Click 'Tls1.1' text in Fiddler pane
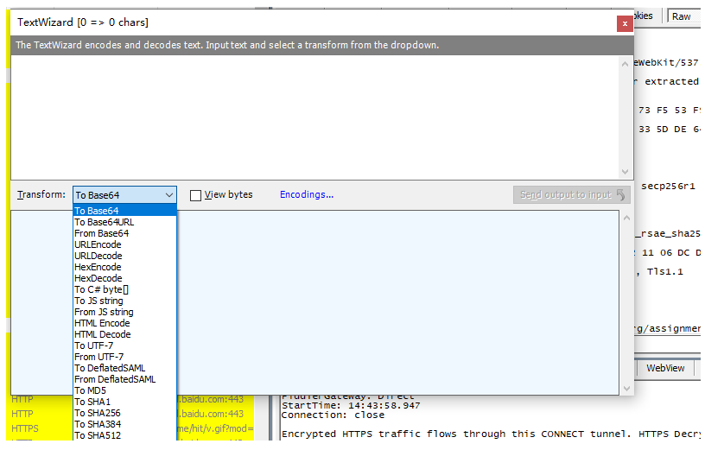705x450 pixels. [665, 271]
